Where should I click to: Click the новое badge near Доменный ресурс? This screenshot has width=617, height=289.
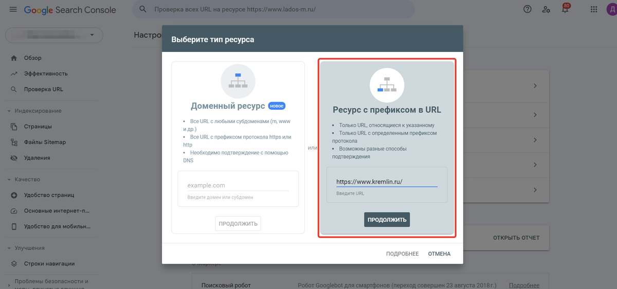pyautogui.click(x=277, y=106)
